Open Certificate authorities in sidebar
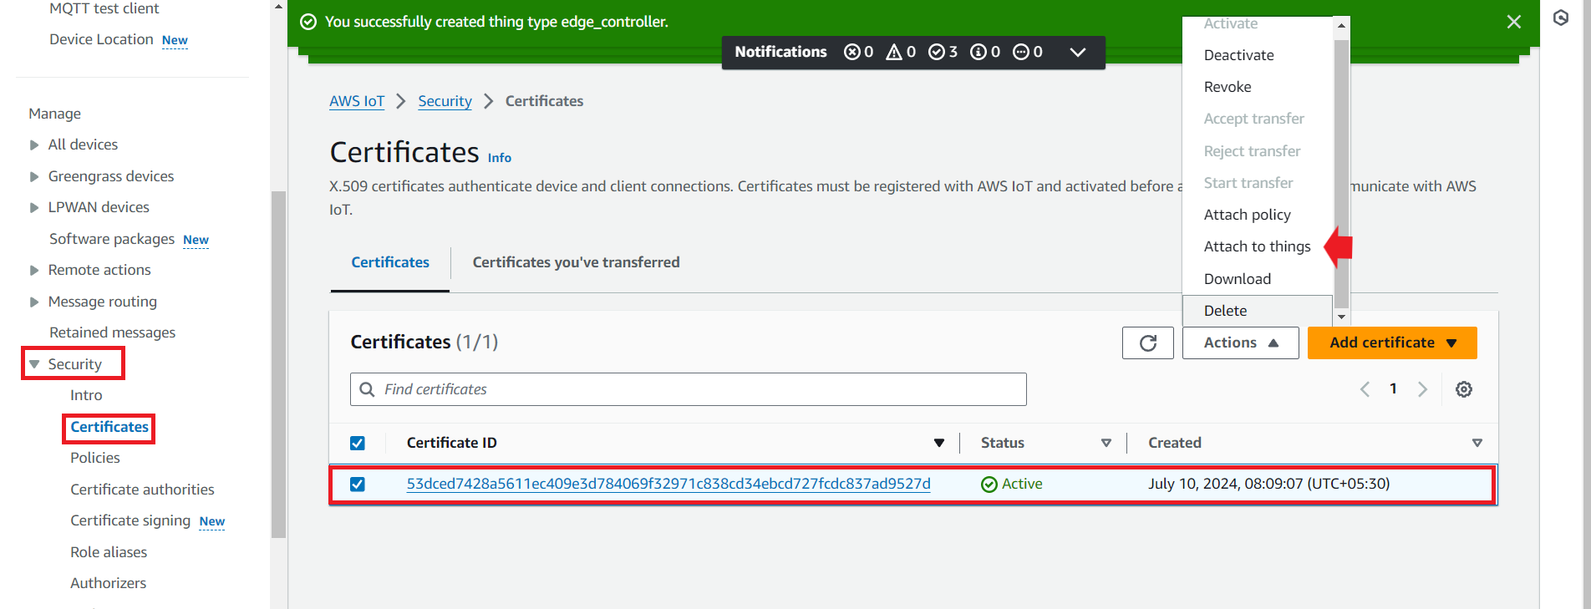Image resolution: width=1591 pixels, height=609 pixels. pos(142,490)
